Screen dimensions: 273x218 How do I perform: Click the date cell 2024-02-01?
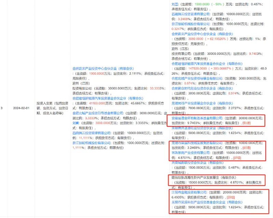click(x=21, y=108)
